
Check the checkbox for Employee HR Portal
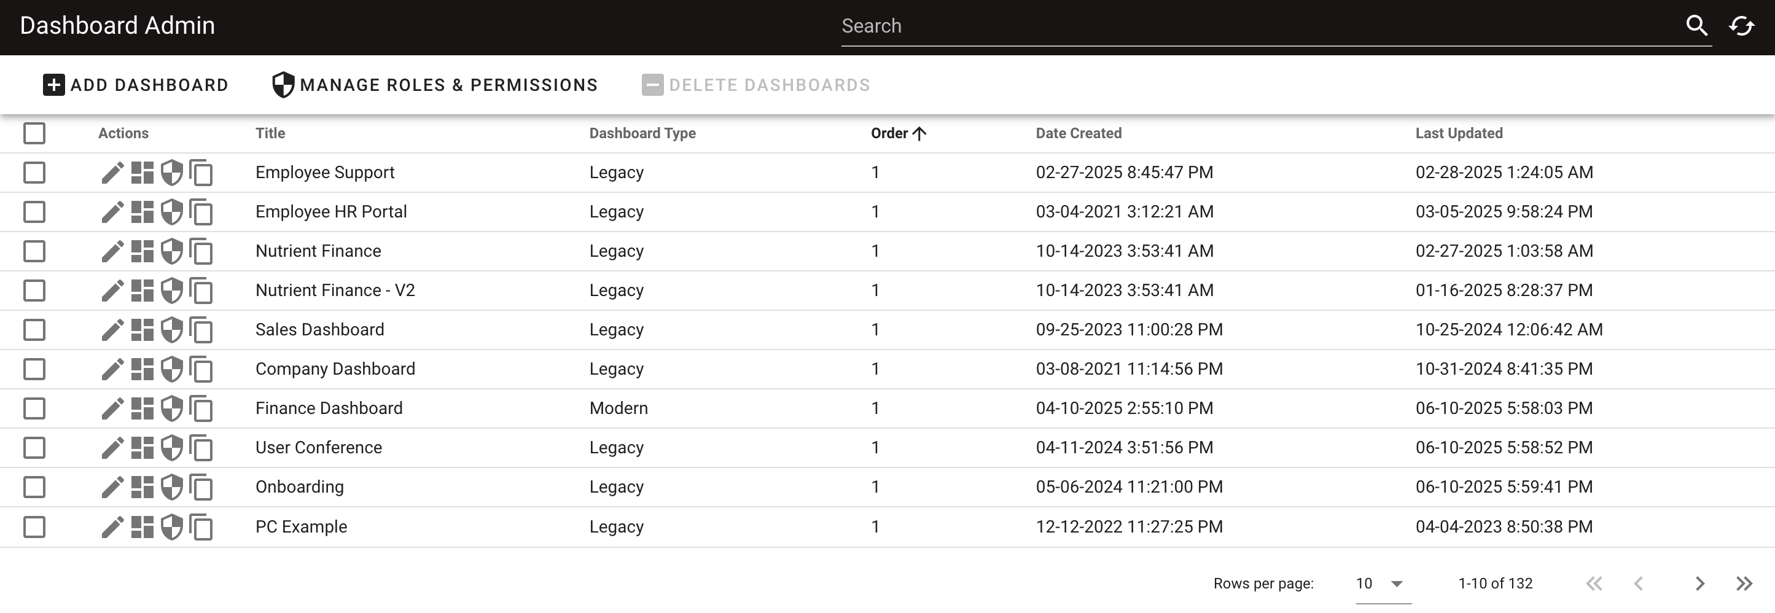pyautogui.click(x=34, y=211)
